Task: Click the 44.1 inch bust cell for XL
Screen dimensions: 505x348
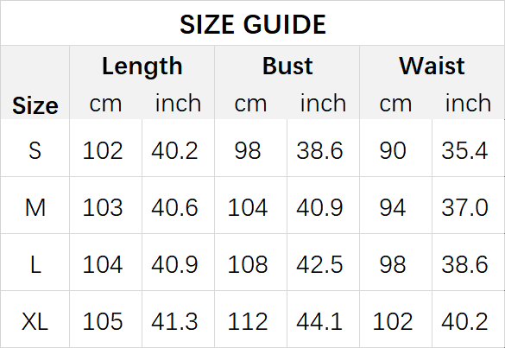Action: [319, 321]
